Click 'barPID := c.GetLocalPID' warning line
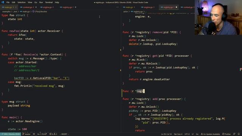This screenshot has height=136, width=242. pyautogui.click(x=42, y=78)
